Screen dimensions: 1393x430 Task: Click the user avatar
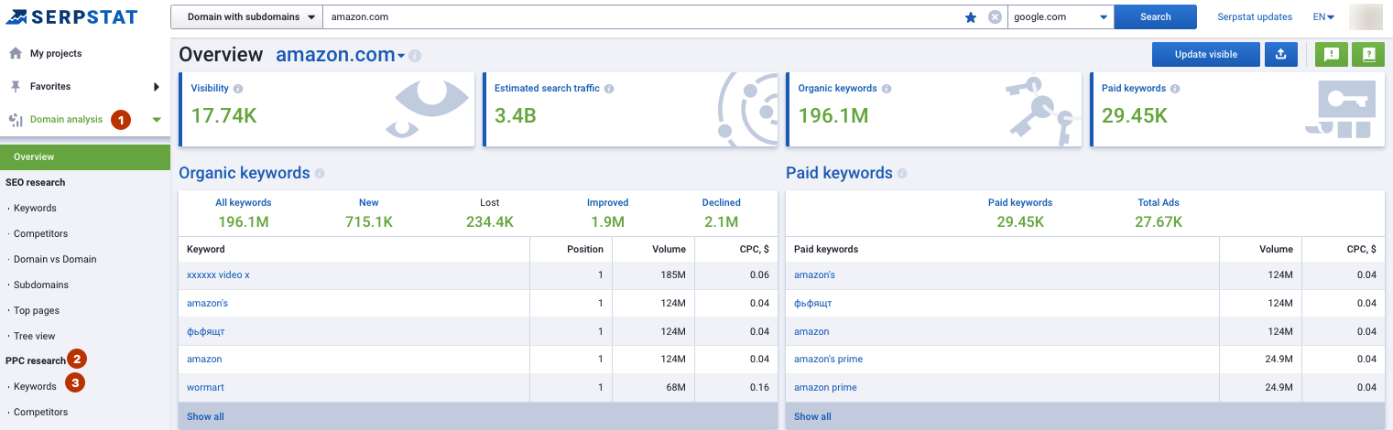1366,16
